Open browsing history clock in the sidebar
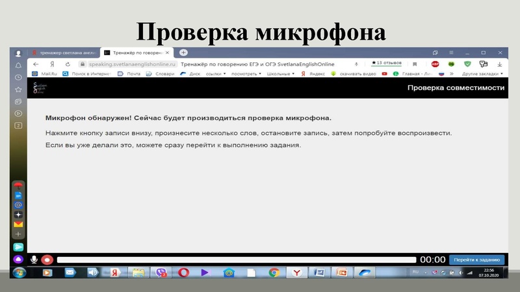This screenshot has height=292, width=520. click(18, 77)
